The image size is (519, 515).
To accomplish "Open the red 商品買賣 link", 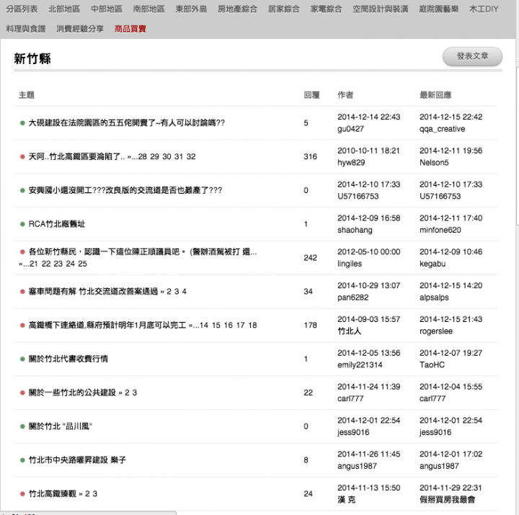I will (130, 29).
